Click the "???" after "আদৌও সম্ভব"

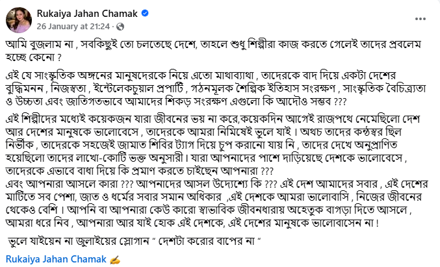tap(341, 101)
